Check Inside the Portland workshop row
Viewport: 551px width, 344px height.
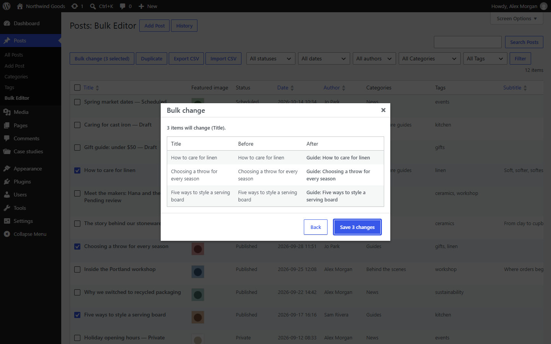click(77, 269)
